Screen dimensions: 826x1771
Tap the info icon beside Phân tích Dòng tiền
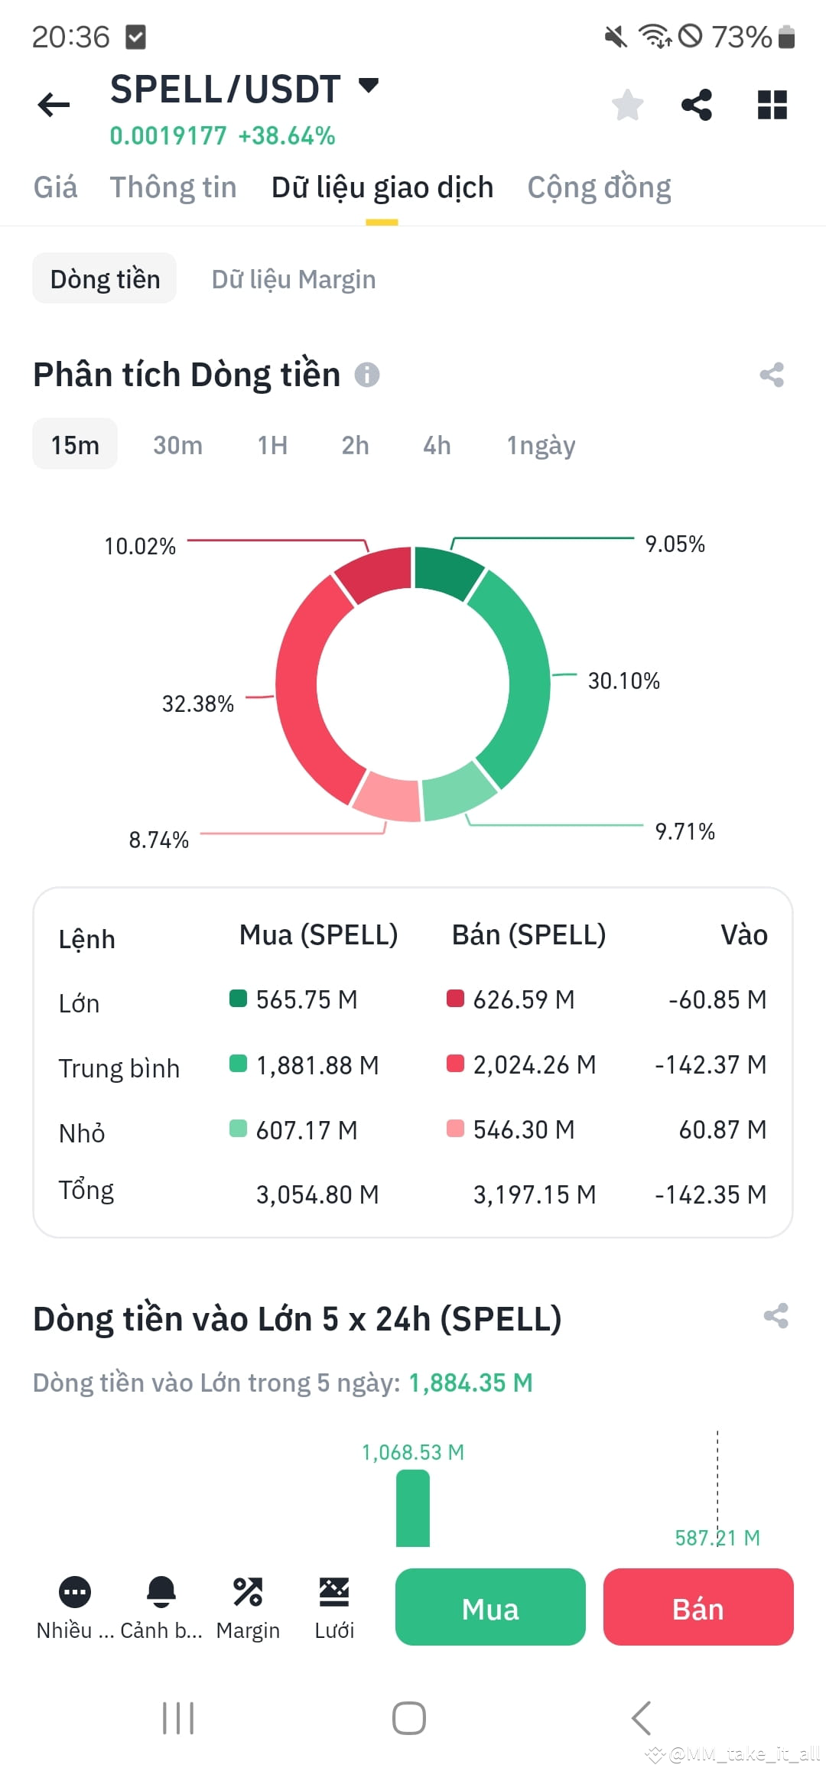tap(368, 375)
